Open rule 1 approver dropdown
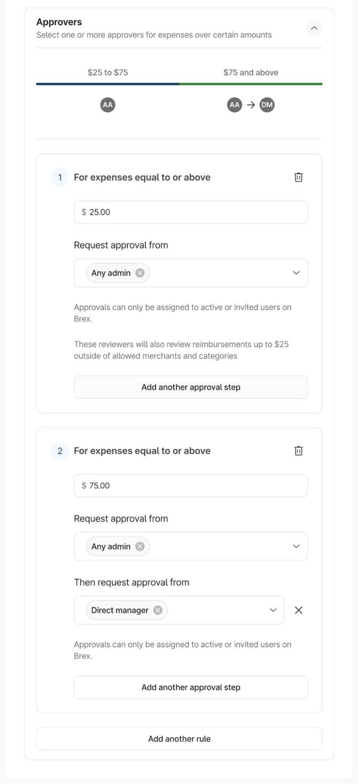This screenshot has height=784, width=358. (x=296, y=273)
